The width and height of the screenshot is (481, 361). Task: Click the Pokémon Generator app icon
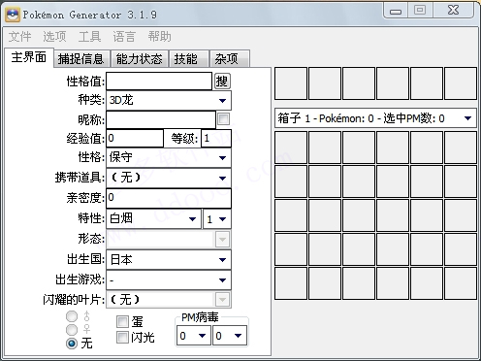coord(13,15)
